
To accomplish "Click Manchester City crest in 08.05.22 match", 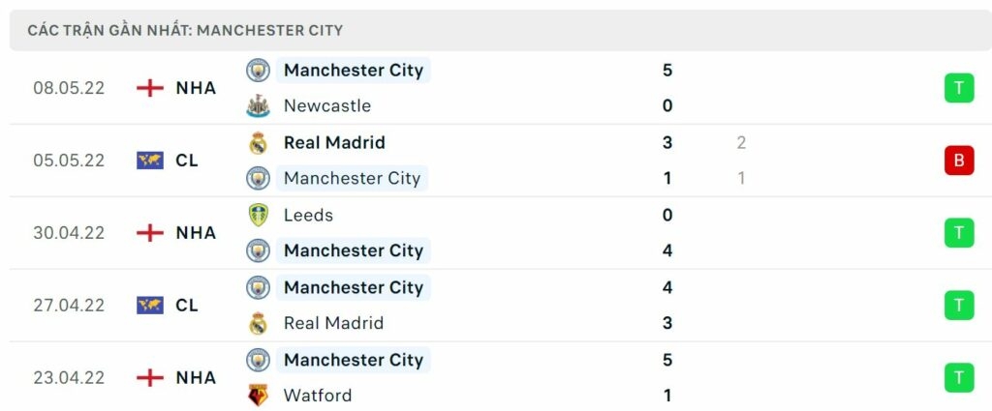I will click(x=258, y=70).
